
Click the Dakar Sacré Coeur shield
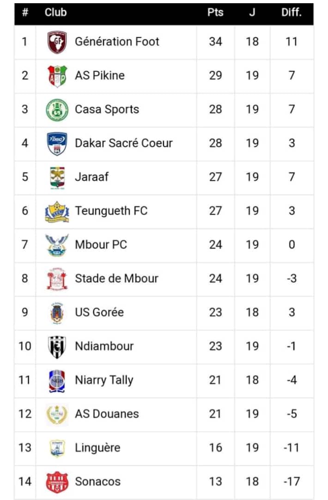click(57, 144)
